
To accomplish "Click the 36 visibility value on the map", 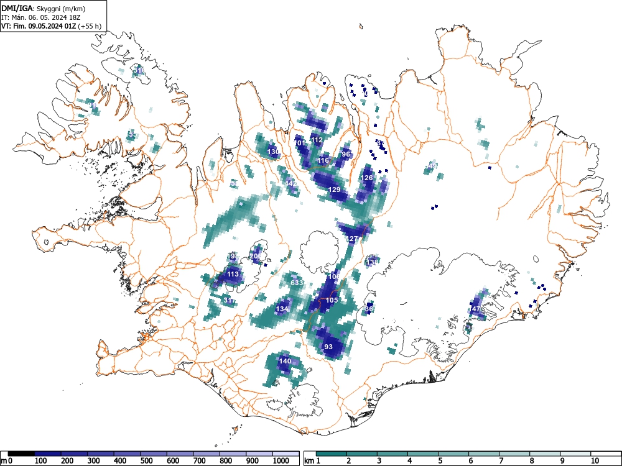I will coord(369,309).
